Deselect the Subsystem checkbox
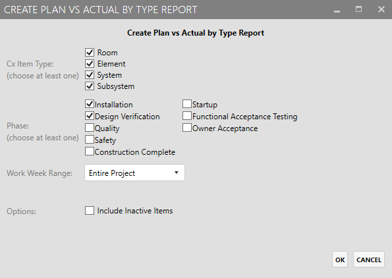The height and width of the screenshot is (278, 392). pos(90,86)
